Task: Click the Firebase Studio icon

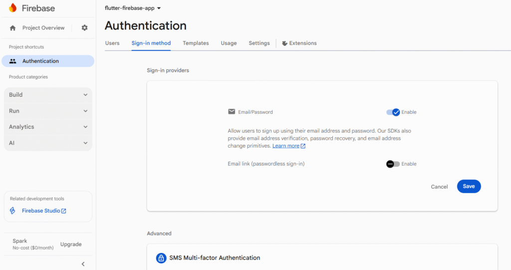Action: 13,211
